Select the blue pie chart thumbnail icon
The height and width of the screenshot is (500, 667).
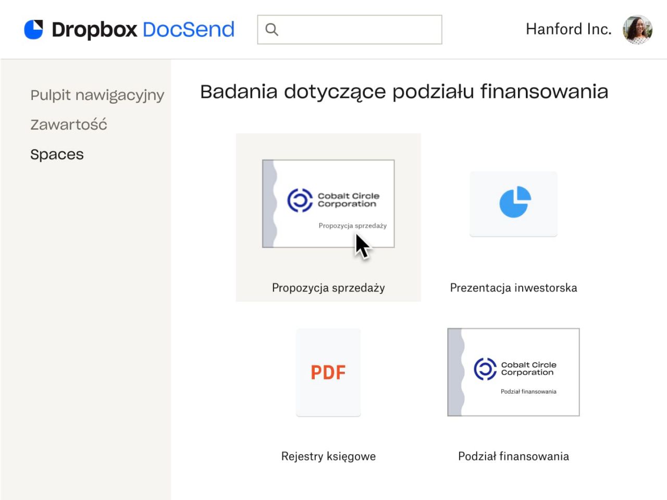[513, 204]
